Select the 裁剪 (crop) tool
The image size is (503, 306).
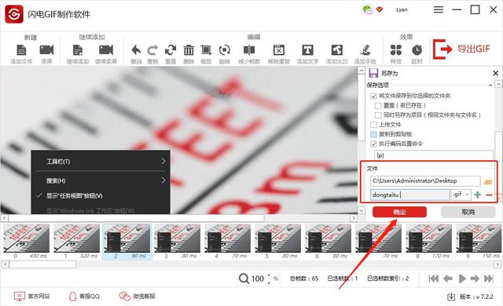pyautogui.click(x=206, y=50)
